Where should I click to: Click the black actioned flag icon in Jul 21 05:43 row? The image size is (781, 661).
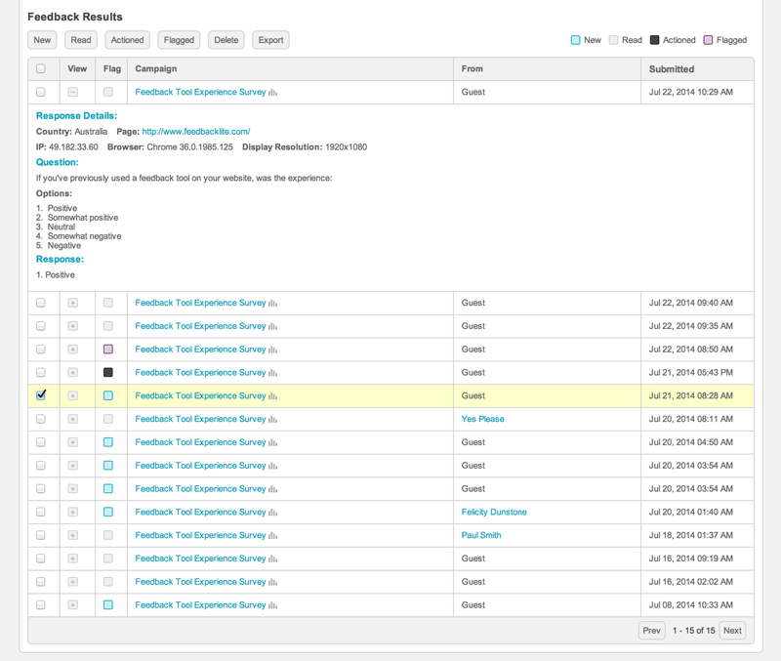108,373
